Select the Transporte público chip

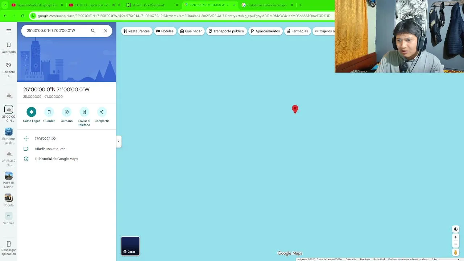coord(226,31)
